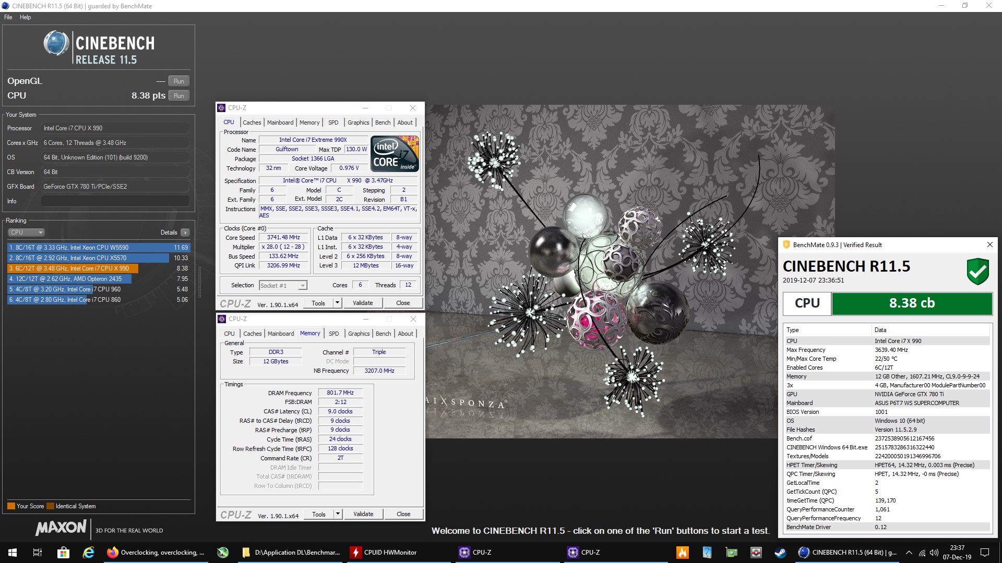Show hidden system tray icons
The width and height of the screenshot is (1002, 563).
point(909,553)
